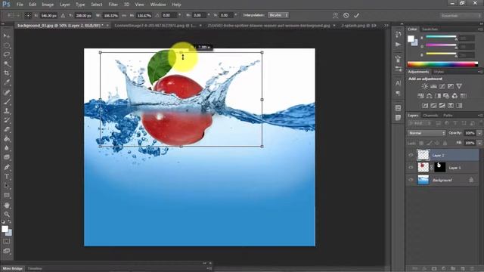The width and height of the screenshot is (484, 272).
Task: Select the Hand tool
Action: tap(7, 205)
